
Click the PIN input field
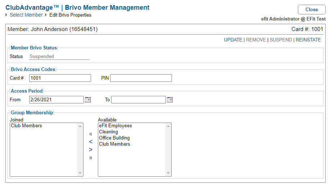(141, 78)
